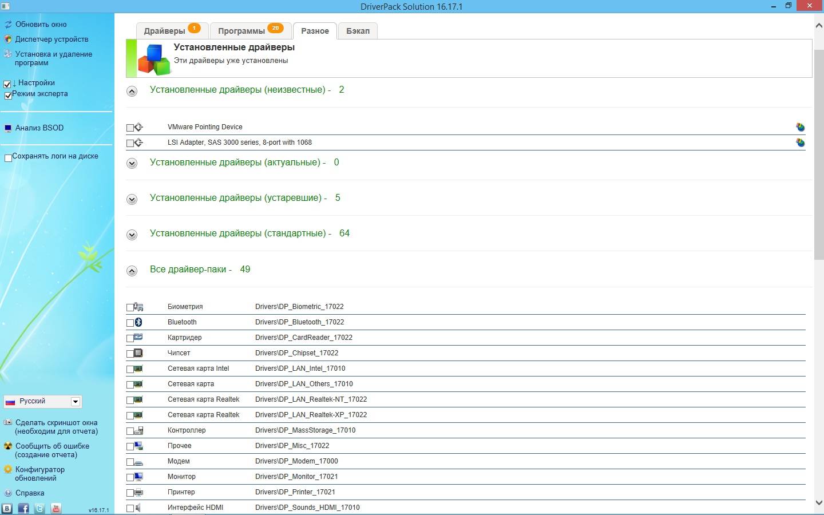The height and width of the screenshot is (515, 824).
Task: Click the Сетевая карта Intel icon
Action: coord(138,369)
